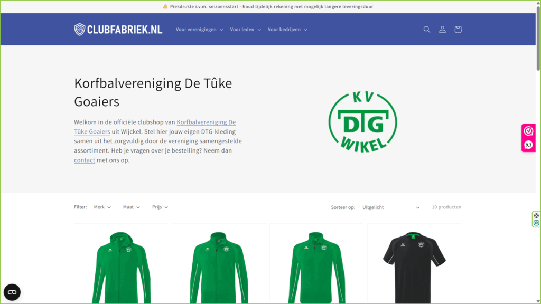Open the shopping cart icon
This screenshot has height=304, width=541.
coord(458,30)
